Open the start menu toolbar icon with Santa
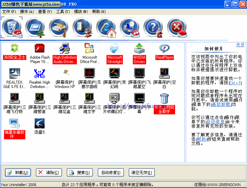Viewport: 247px width, 188px height. pos(82,27)
